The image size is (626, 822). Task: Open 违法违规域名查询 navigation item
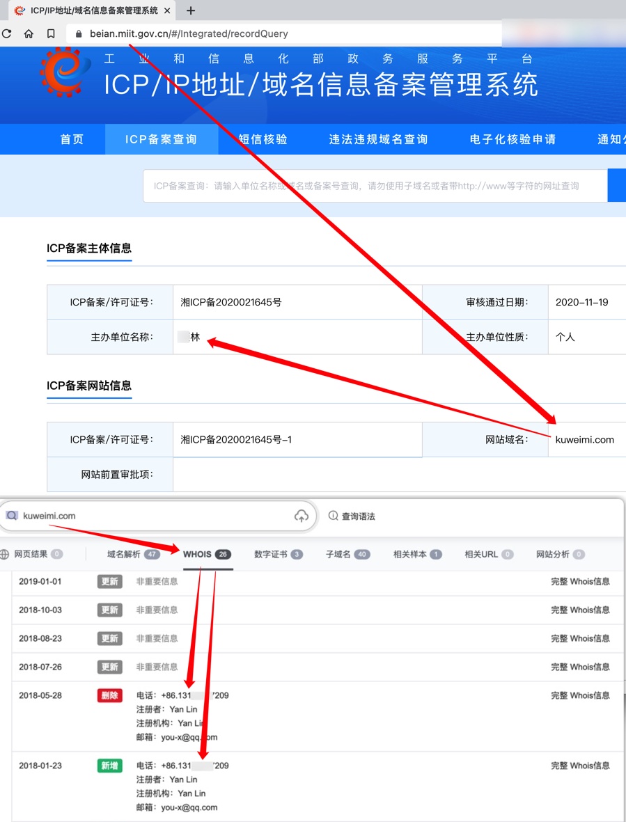[379, 139]
